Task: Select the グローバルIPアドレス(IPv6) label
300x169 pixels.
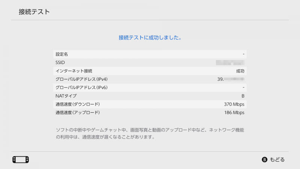Action: 81,88
